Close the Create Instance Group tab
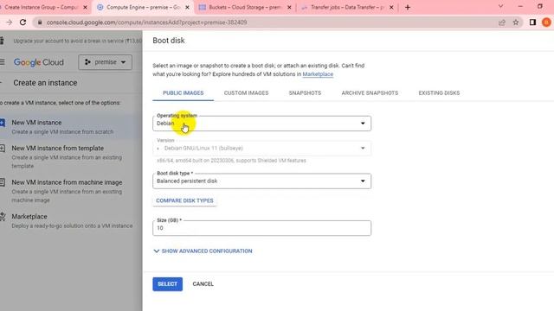This screenshot has width=554, height=311. 85,7
